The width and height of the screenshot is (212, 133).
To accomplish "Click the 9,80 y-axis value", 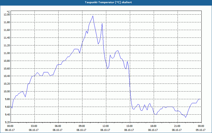I will [7, 99].
